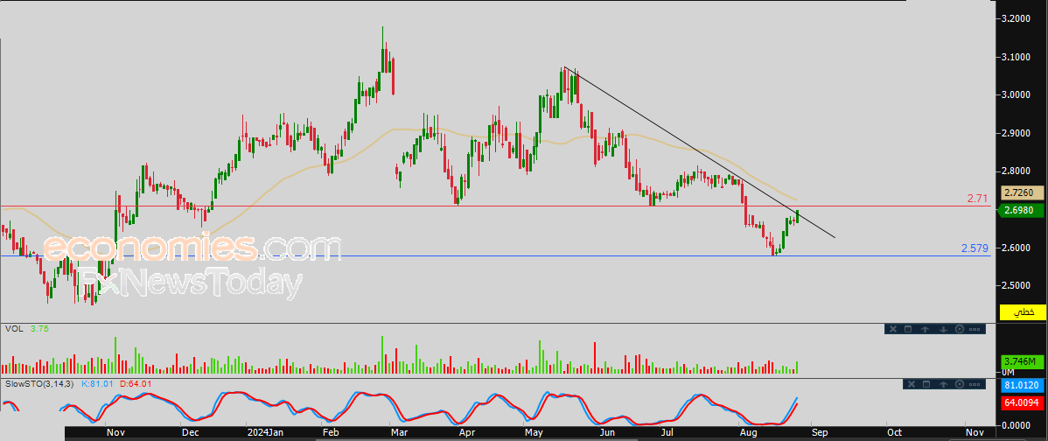Viewport: 1048px width, 441px height.
Task: Open VOL panel settings gear
Action: [960, 329]
